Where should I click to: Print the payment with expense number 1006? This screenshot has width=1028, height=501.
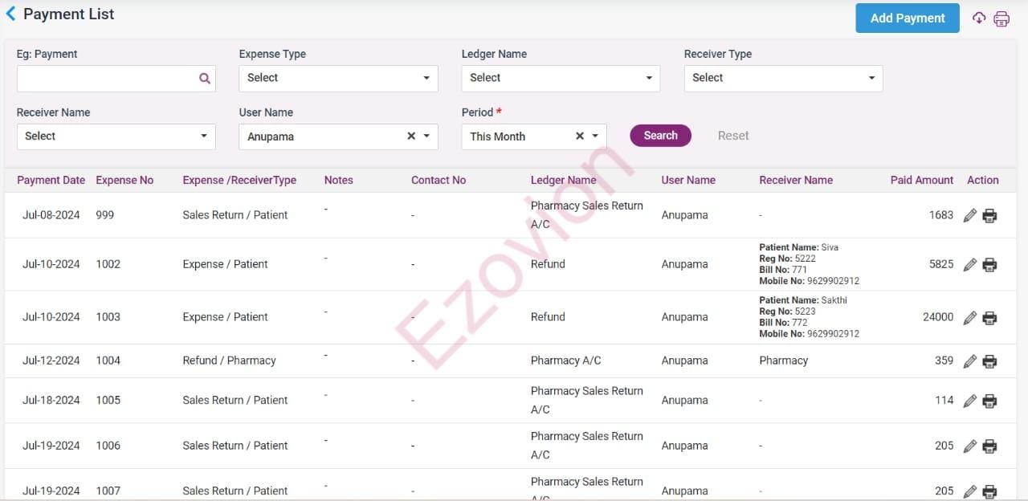(989, 446)
